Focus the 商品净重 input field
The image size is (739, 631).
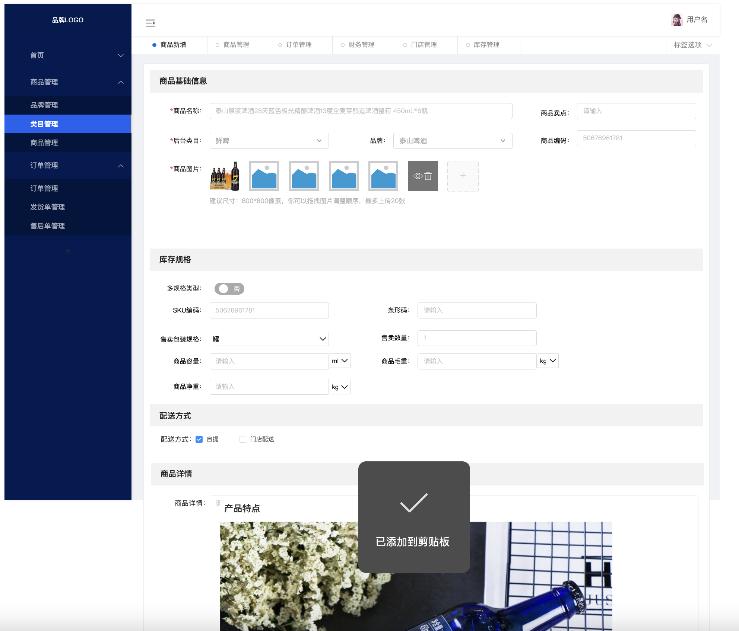(x=269, y=387)
